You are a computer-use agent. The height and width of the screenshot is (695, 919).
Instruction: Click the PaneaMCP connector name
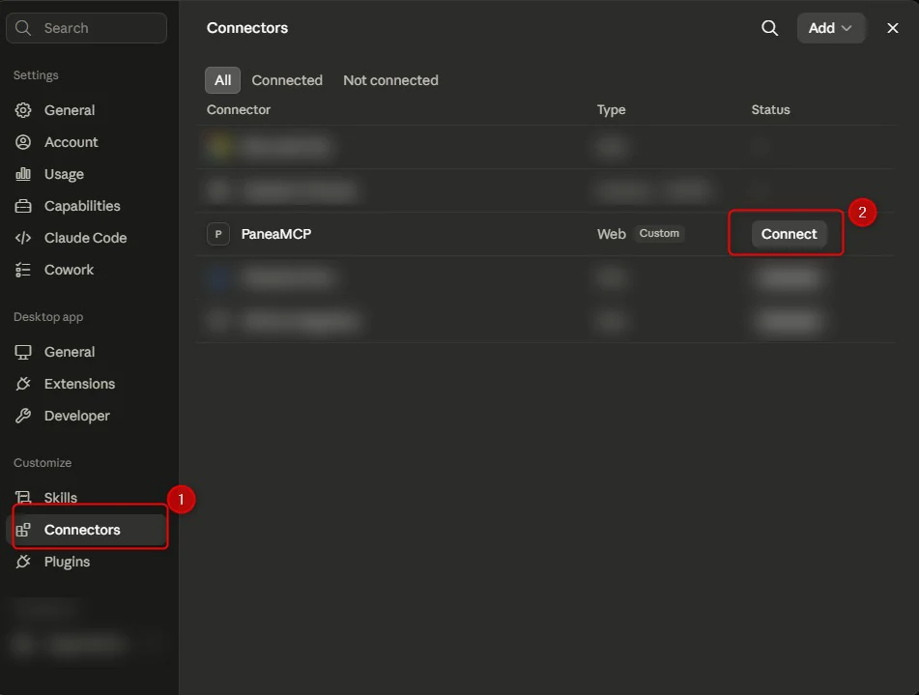(276, 234)
